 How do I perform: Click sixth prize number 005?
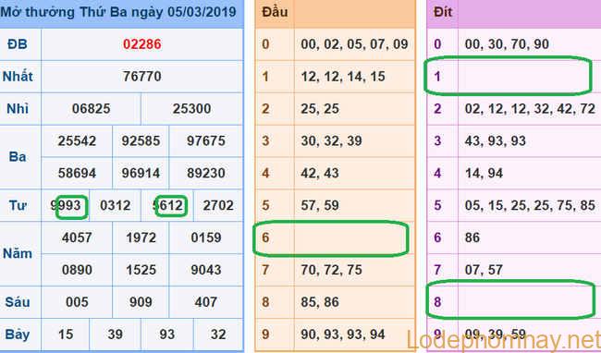point(77,302)
